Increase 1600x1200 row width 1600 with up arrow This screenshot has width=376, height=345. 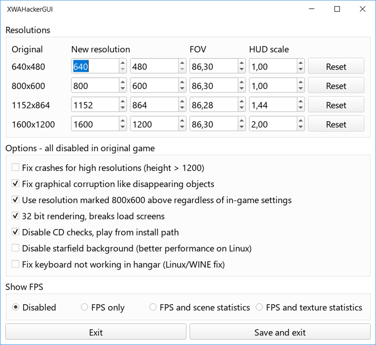point(123,120)
